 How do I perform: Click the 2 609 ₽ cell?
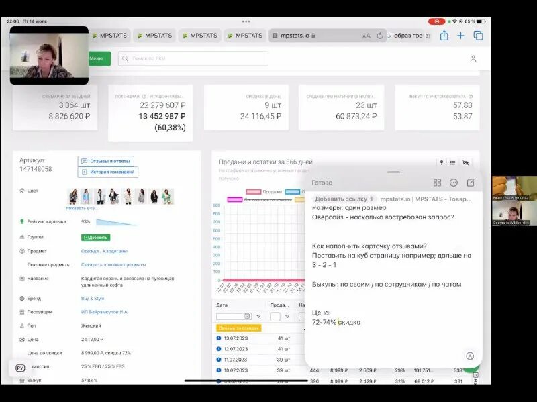click(x=367, y=370)
